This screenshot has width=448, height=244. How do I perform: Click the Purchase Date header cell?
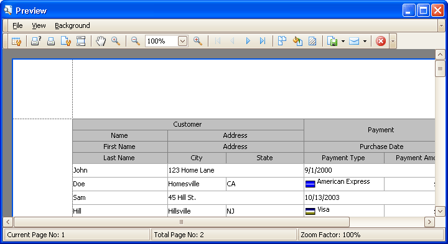click(370, 147)
